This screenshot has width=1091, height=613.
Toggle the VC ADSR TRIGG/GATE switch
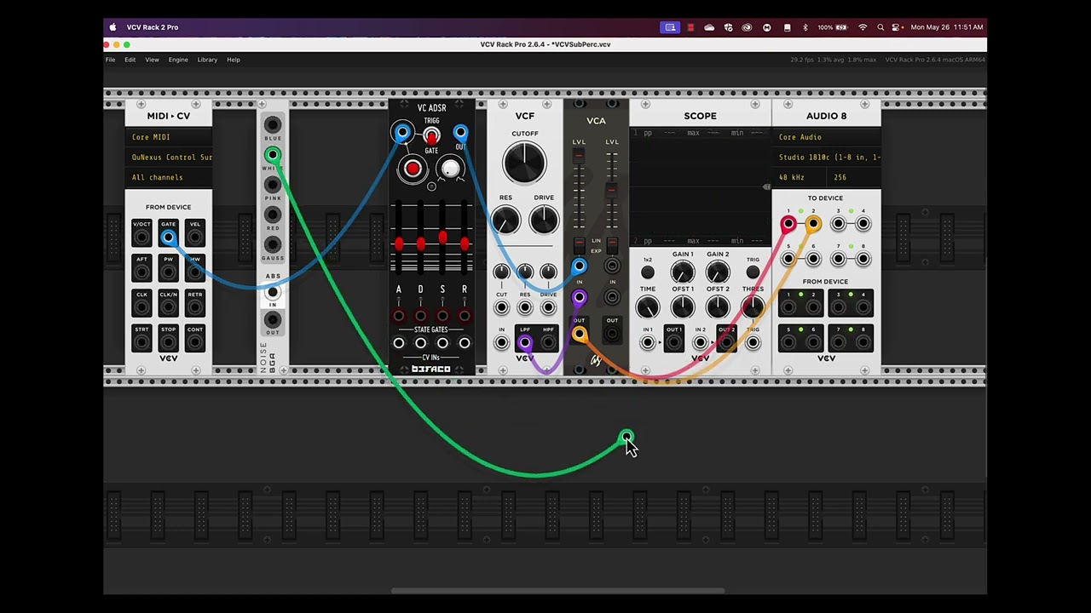tap(431, 136)
